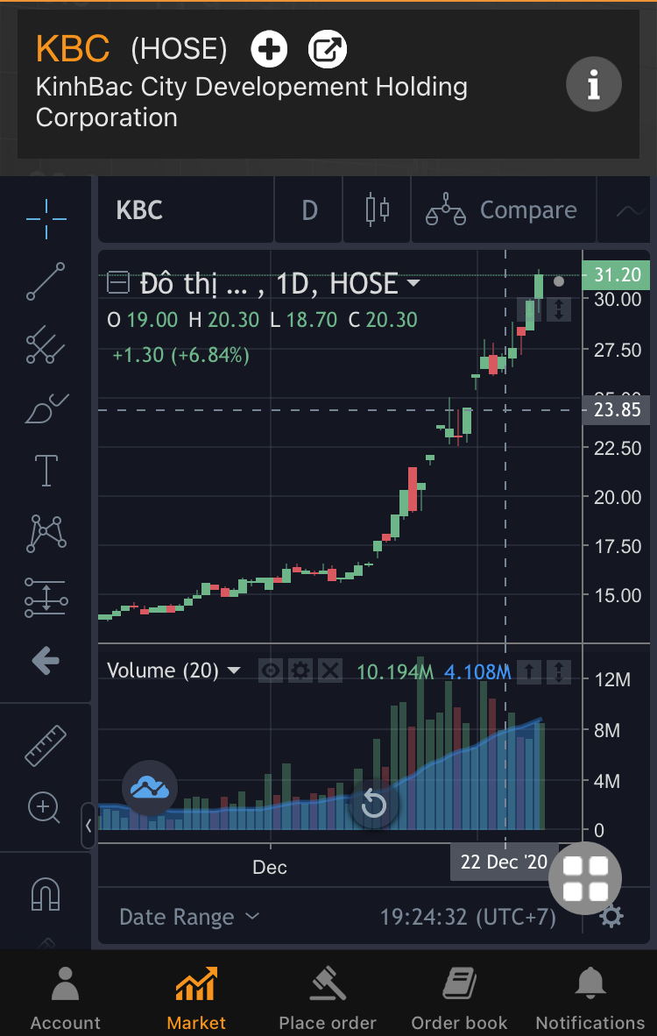Click the 22 Dec '20 date label
657x1036 pixels.
[504, 862]
